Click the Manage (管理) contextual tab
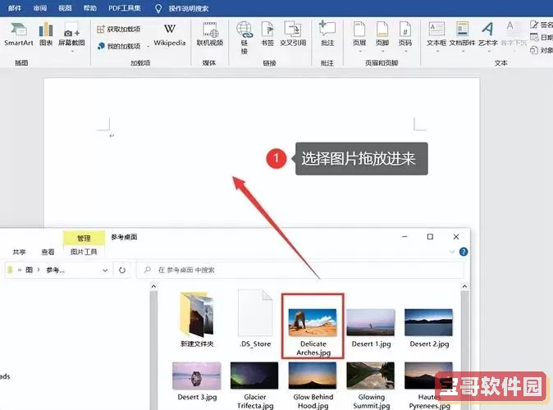The height and width of the screenshot is (410, 553). coord(84,238)
